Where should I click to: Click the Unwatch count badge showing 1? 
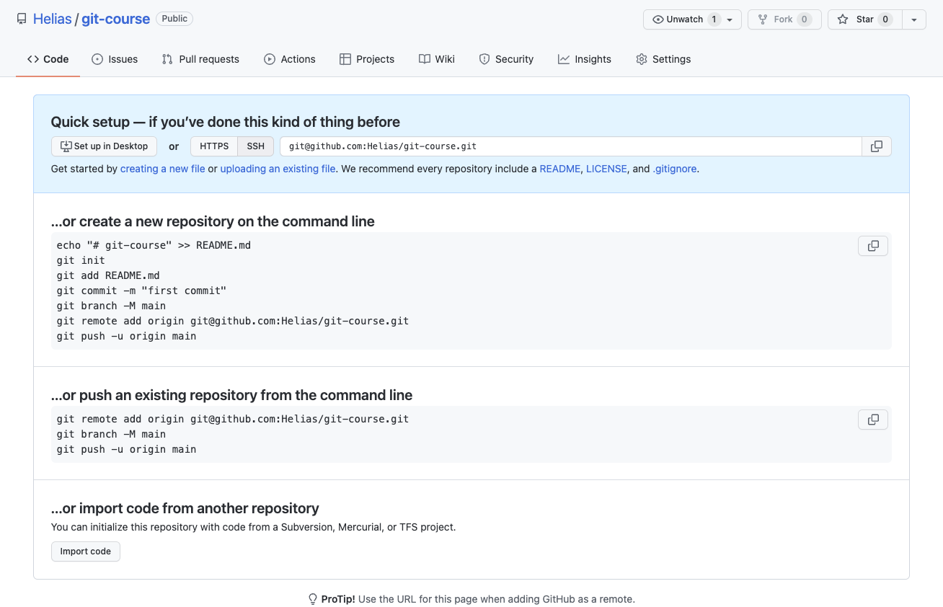click(x=714, y=19)
